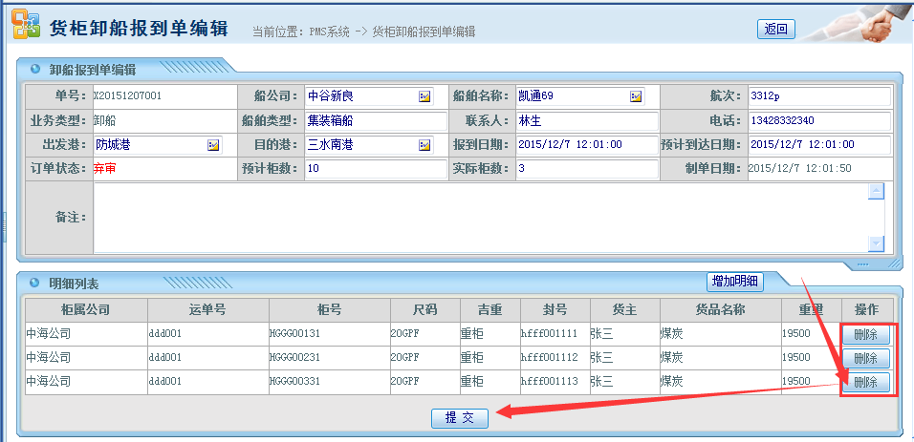Delete the row with 柜号 HGGG00131

pos(865,335)
